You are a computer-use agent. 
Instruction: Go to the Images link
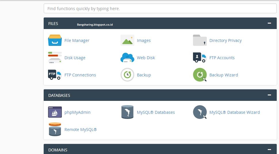point(144,41)
